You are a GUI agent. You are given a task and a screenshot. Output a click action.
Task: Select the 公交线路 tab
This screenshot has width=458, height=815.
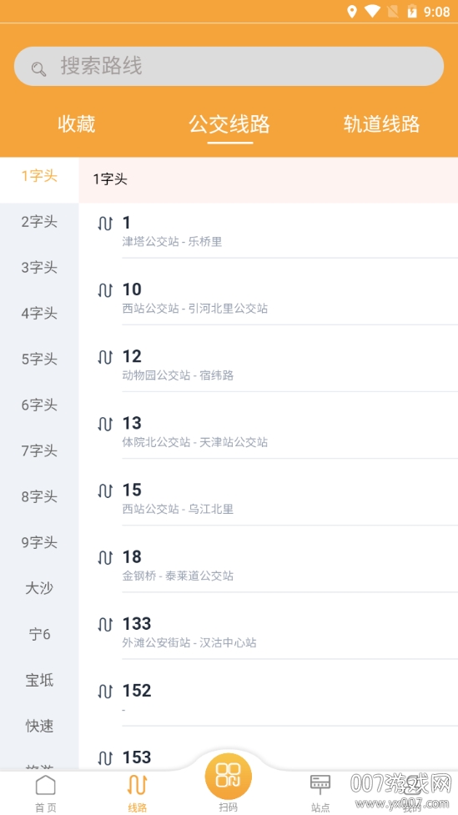(x=229, y=124)
